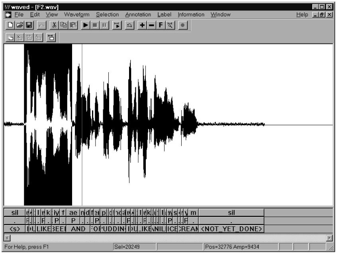Screen dimensions: 337x253
Task: Zoom in with the plus button
Action: coord(142,25)
